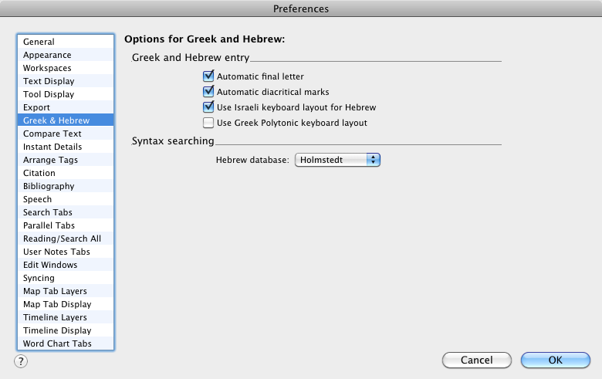Choose Compare Text preferences
Screen dimensions: 602x379
pyautogui.click(x=66, y=134)
